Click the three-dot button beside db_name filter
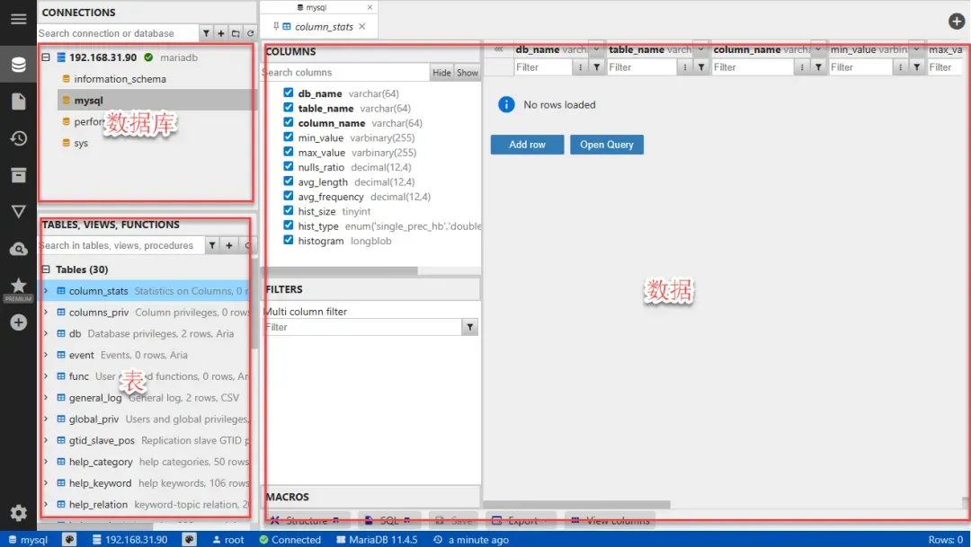 coord(580,67)
